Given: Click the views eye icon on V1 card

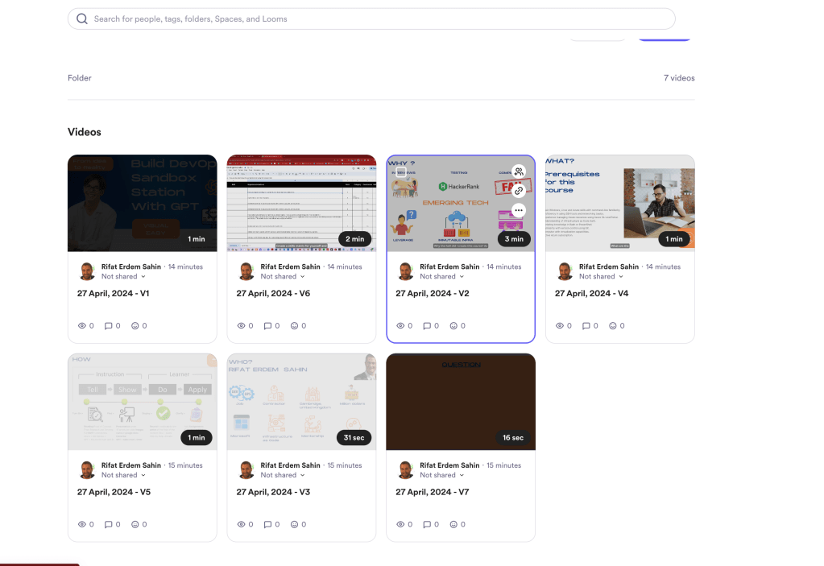Looking at the screenshot, I should click(x=82, y=325).
